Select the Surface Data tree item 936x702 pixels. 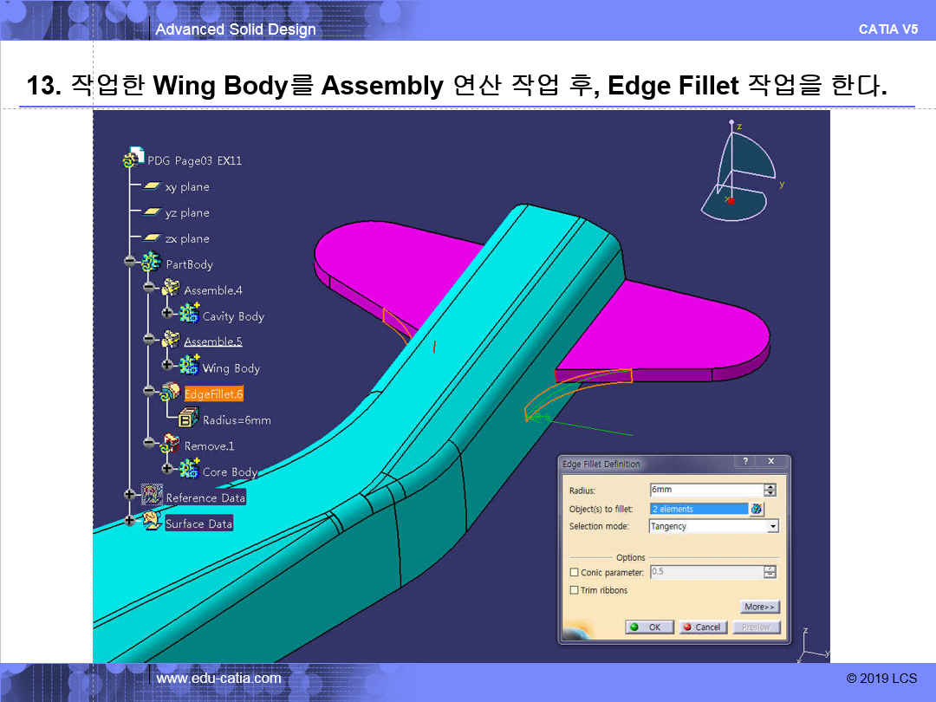[x=198, y=523]
